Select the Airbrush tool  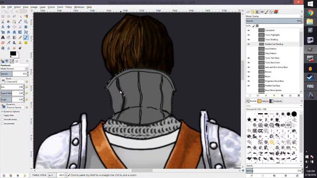[x=8, y=43]
